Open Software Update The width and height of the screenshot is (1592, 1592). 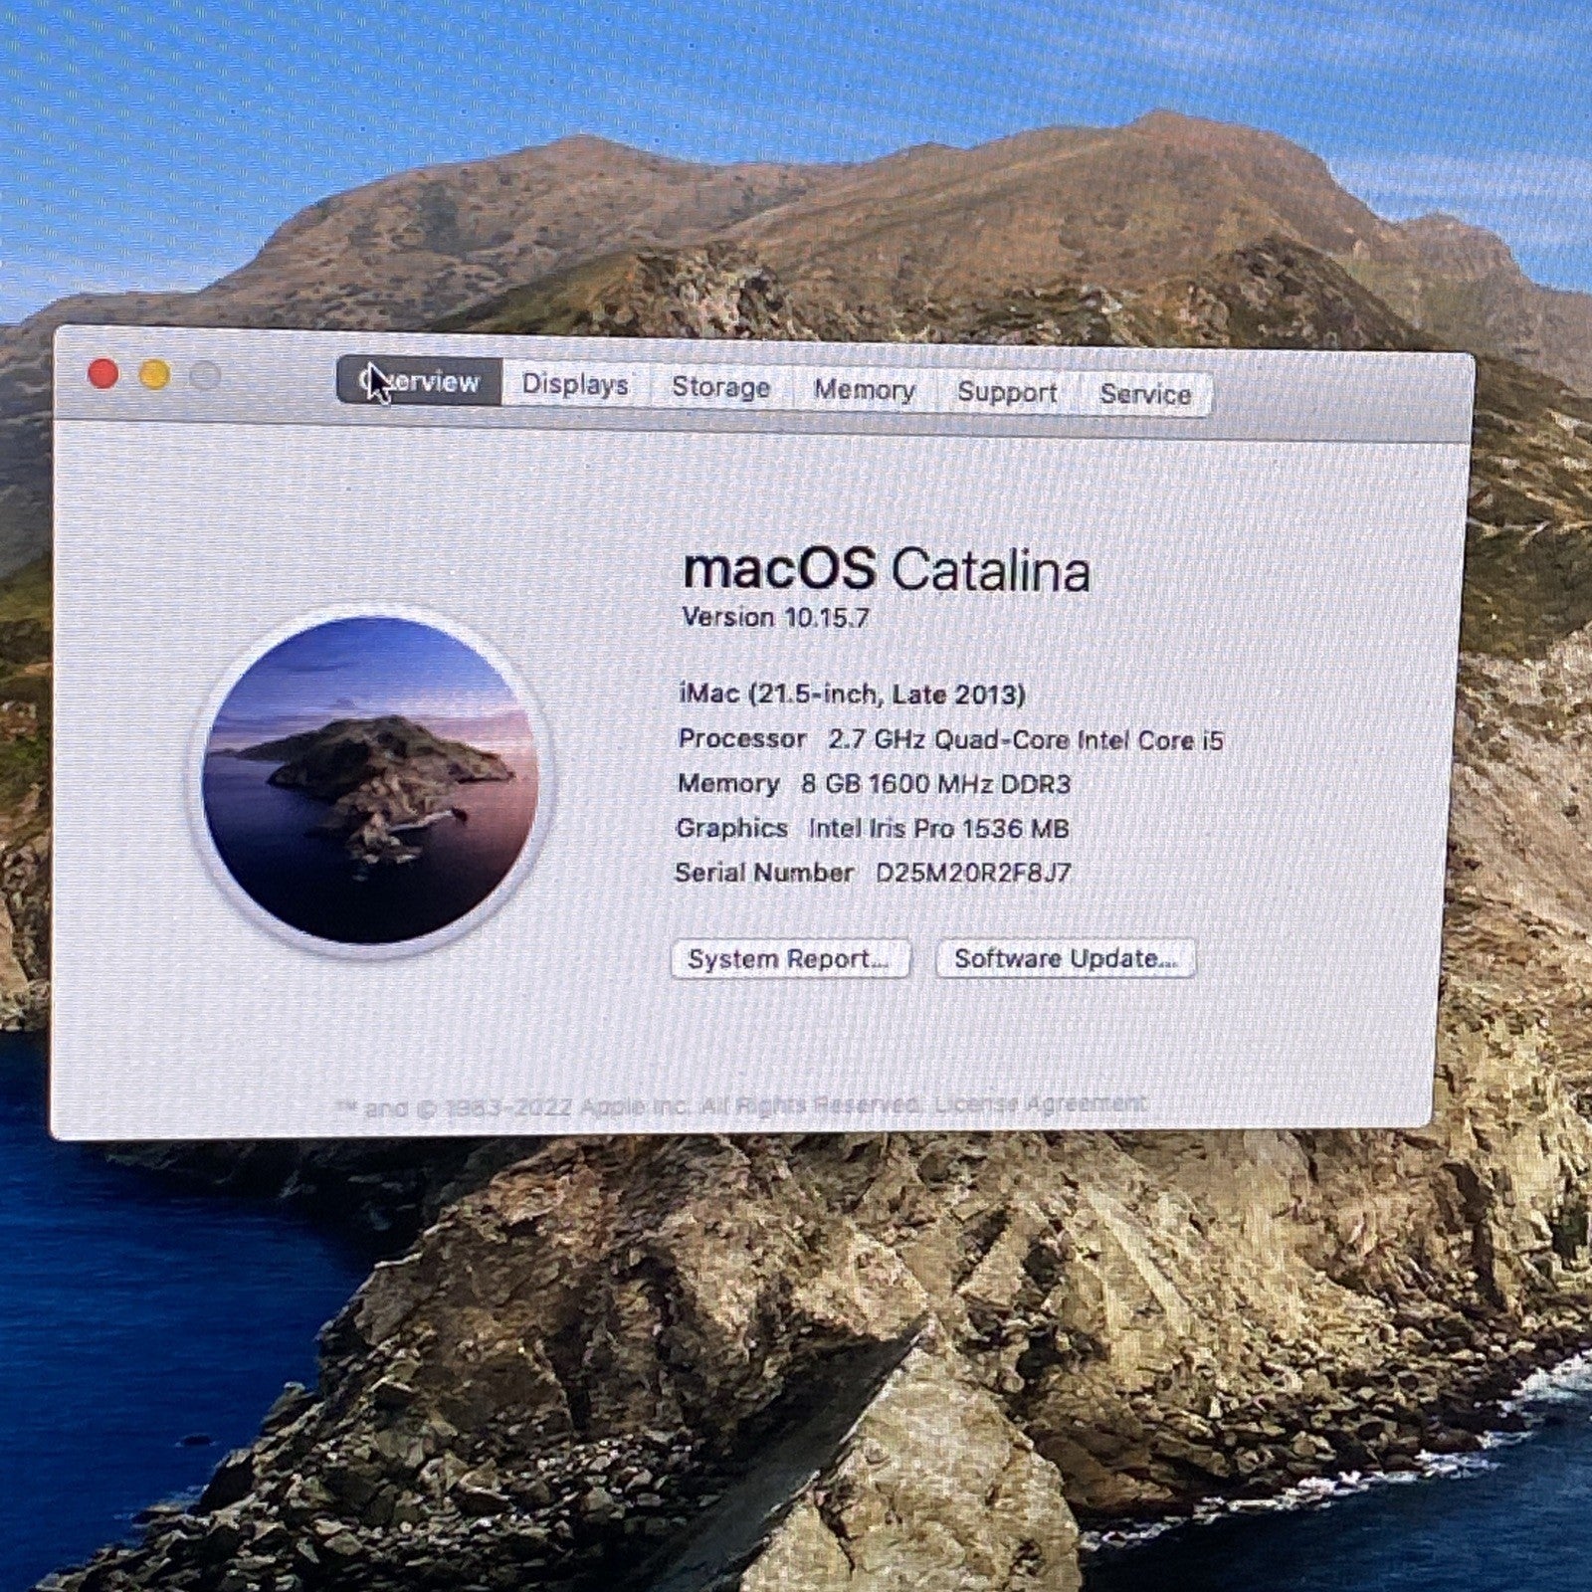(1066, 959)
